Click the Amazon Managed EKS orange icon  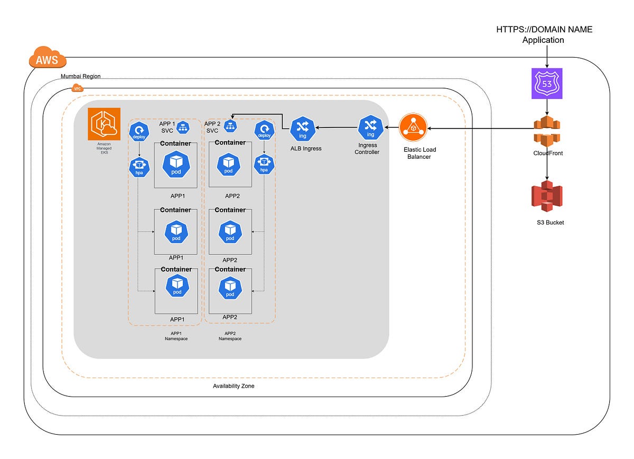coord(105,124)
